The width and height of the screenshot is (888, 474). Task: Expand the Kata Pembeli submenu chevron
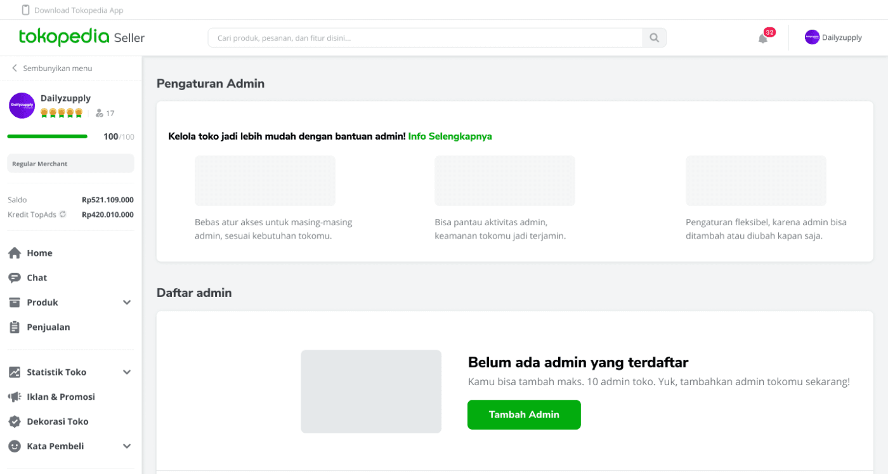[x=127, y=447]
